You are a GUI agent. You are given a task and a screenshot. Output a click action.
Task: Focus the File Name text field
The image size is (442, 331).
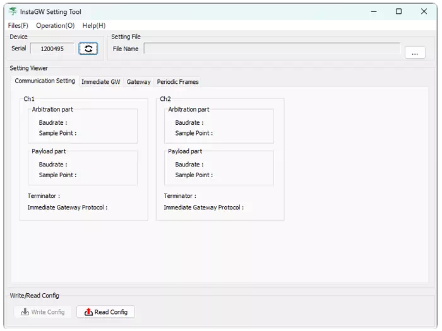tap(272, 49)
